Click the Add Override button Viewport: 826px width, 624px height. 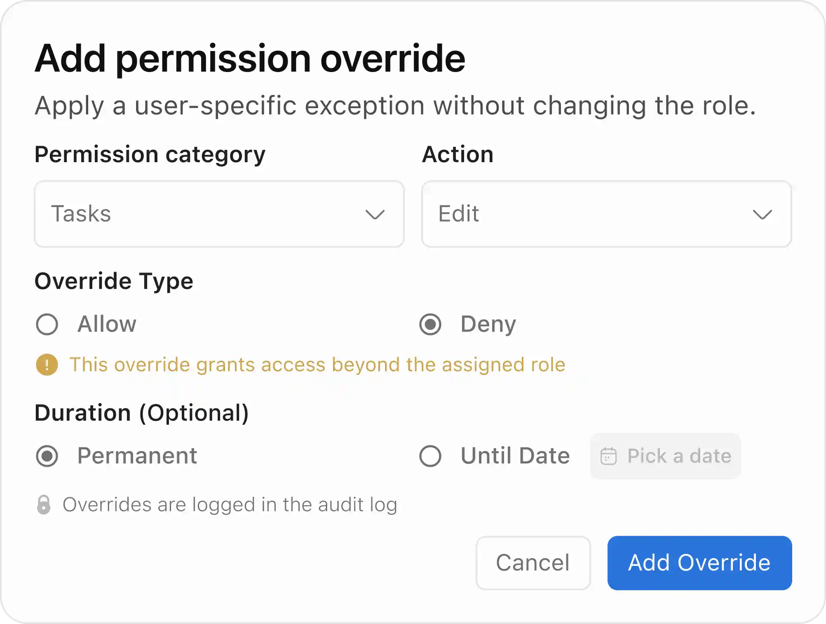pyautogui.click(x=699, y=563)
